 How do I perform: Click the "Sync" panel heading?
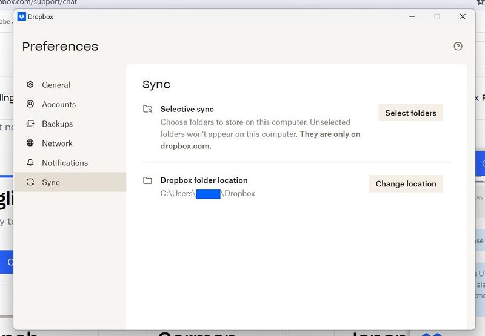[x=156, y=85]
